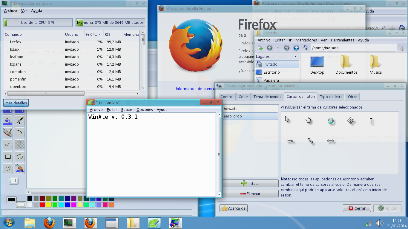Open the Archivo menu in task manager
Image resolution: width=408 pixels, height=229 pixels.
tap(10, 10)
